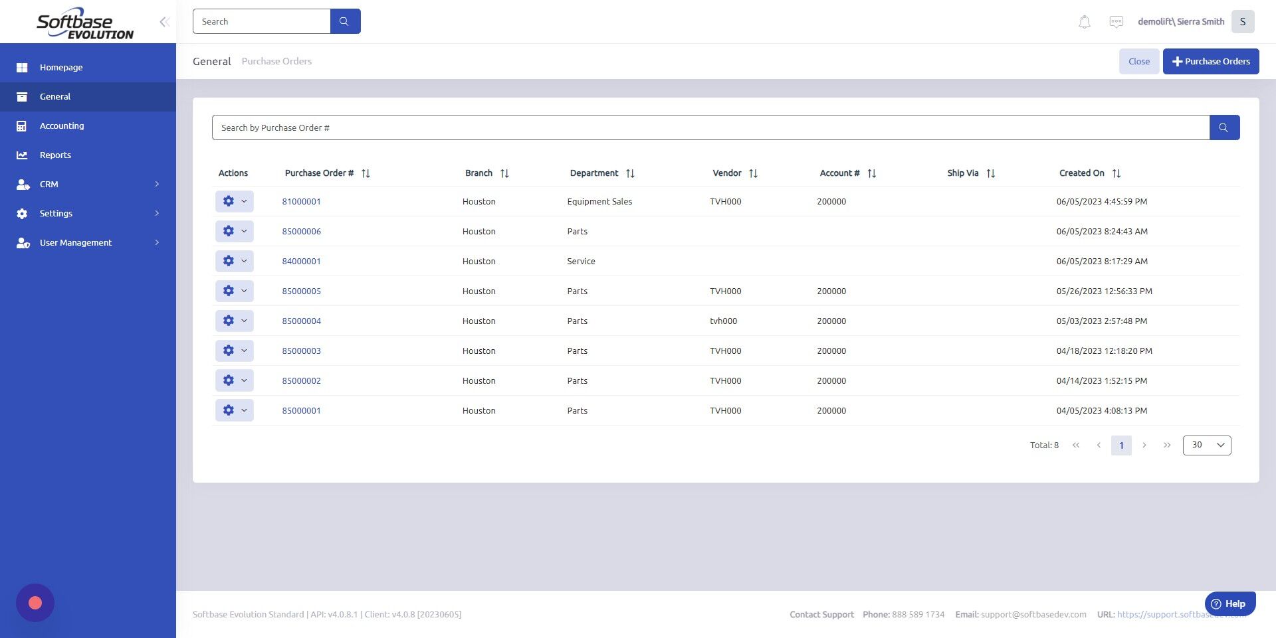The width and height of the screenshot is (1276, 638).
Task: Click the Purchase Orders create button
Action: [1210, 61]
